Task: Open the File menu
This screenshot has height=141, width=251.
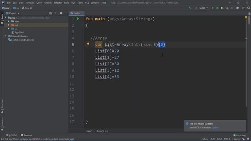Action: [9, 3]
